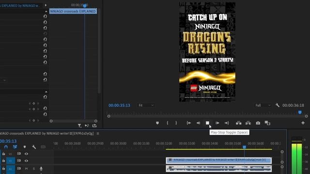Collapse the upper Effect Controls section arrow
The image size is (310, 174).
pyautogui.click(x=46, y=12)
